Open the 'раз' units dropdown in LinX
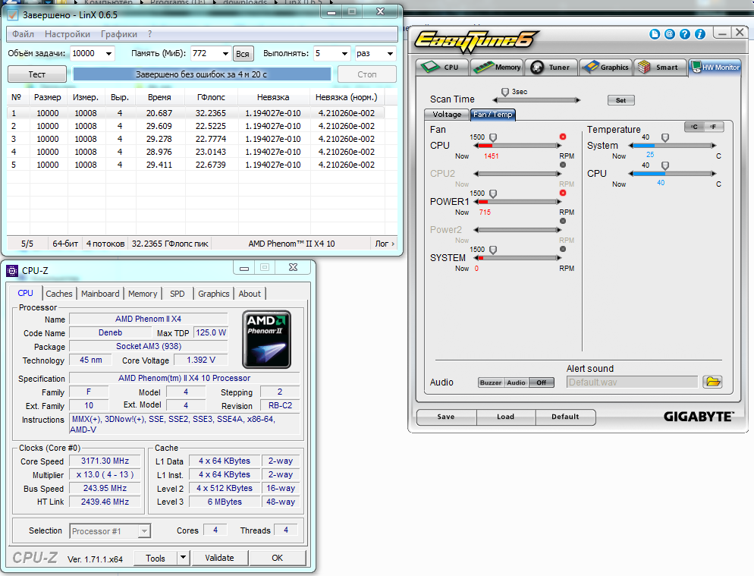 (x=390, y=53)
